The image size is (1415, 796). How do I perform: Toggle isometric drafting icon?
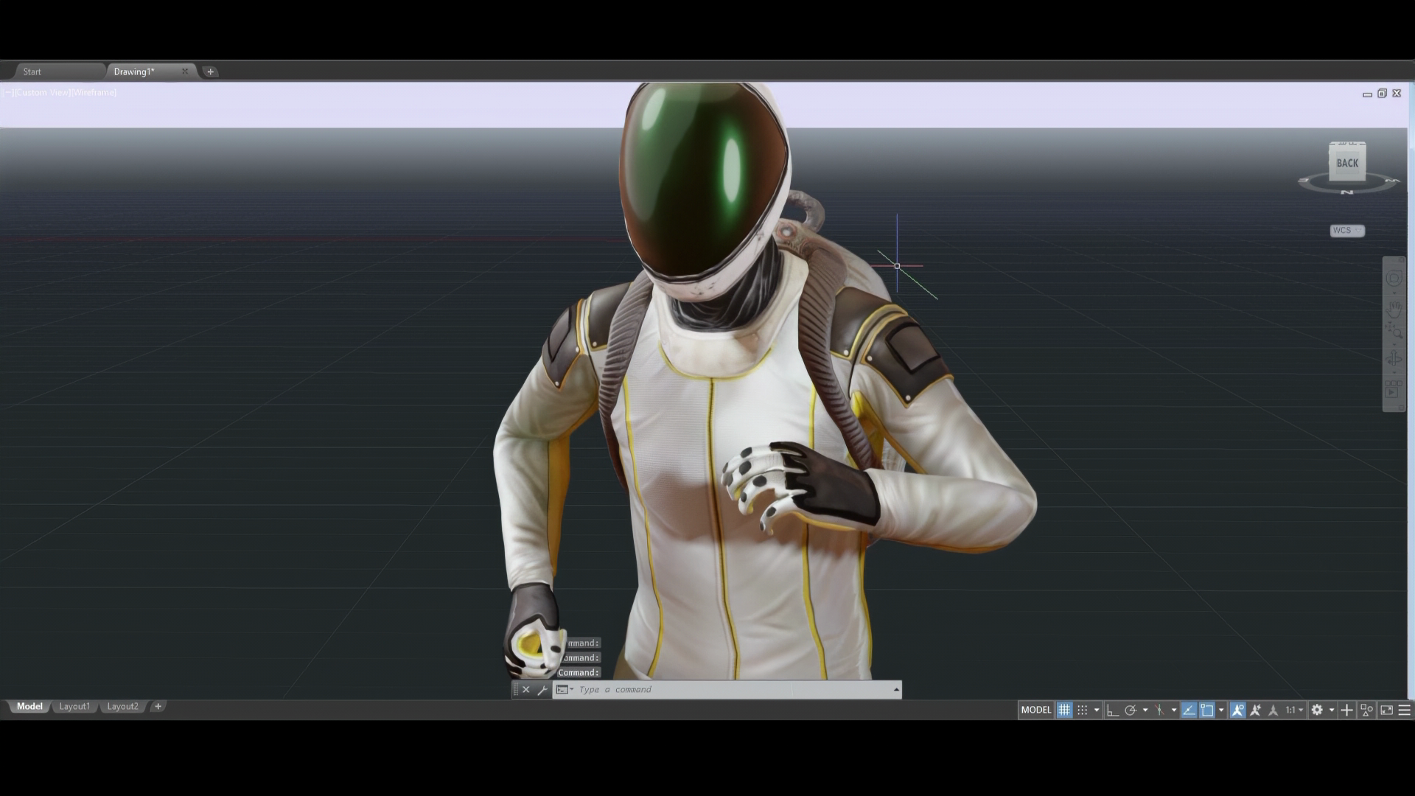click(x=1159, y=710)
